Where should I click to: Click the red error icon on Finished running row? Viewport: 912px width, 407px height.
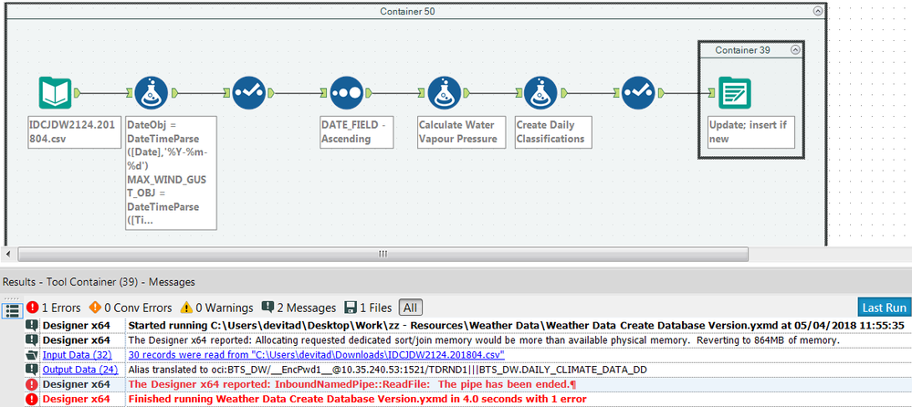[x=31, y=400]
